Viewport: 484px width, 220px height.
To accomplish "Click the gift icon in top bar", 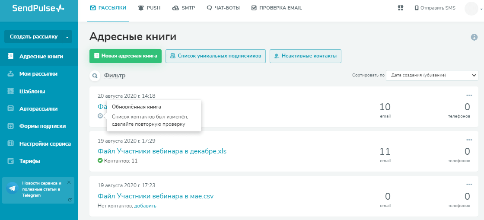I will (400, 8).
